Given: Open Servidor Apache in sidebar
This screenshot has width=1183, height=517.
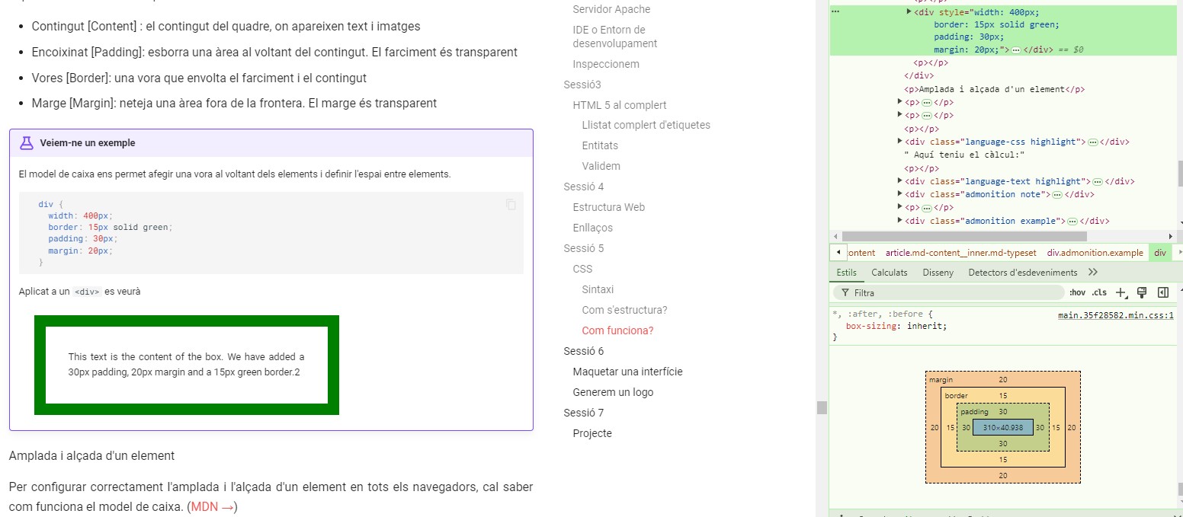Looking at the screenshot, I should coord(611,9).
